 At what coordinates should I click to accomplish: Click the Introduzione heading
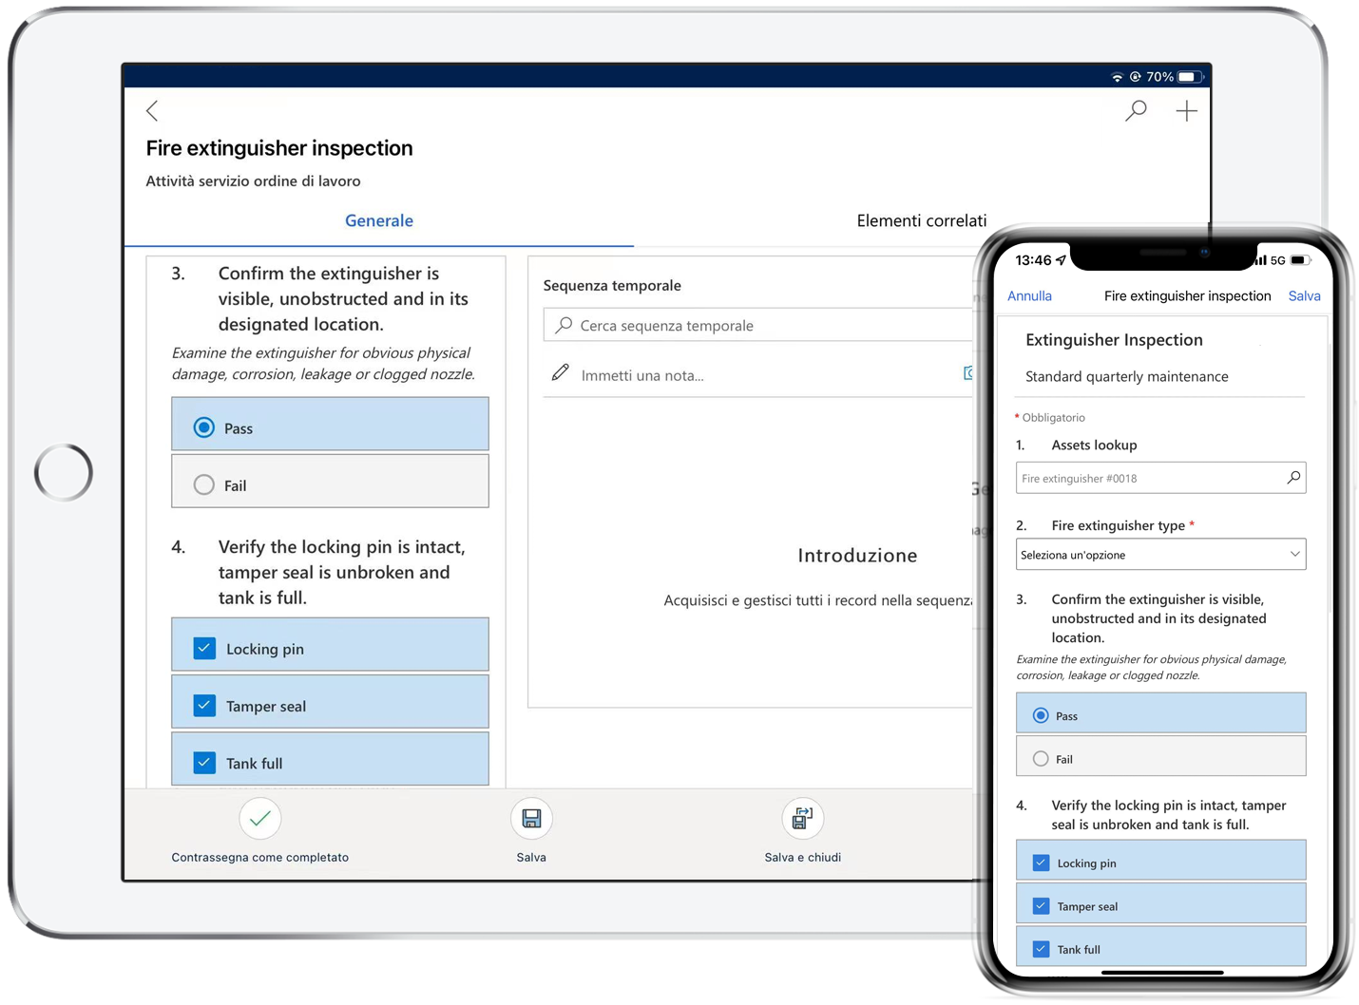coord(857,556)
